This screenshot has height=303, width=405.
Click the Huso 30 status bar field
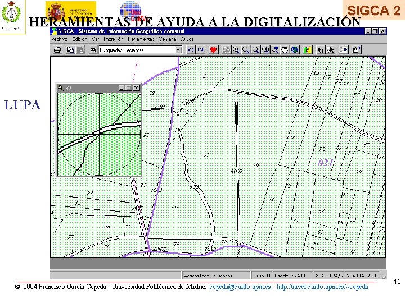point(262,276)
